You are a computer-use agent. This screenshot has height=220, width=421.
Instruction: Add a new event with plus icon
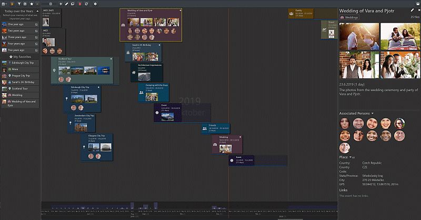coord(61,4)
